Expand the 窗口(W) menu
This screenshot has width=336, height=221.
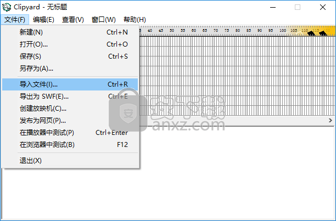pos(104,20)
